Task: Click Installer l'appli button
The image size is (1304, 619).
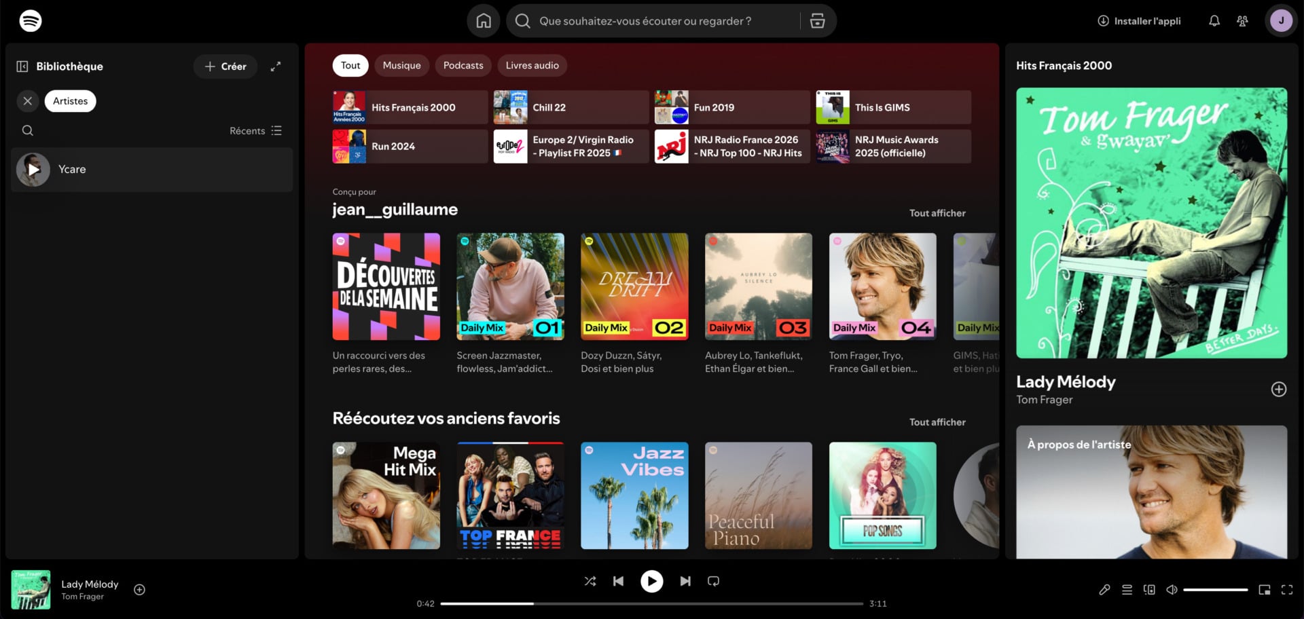Action: click(x=1140, y=21)
